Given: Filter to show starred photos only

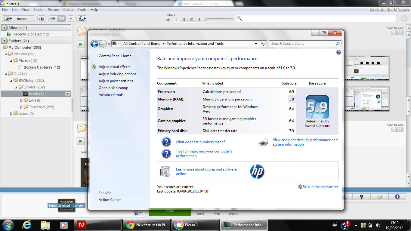Looking at the screenshot, I should 168,20.
